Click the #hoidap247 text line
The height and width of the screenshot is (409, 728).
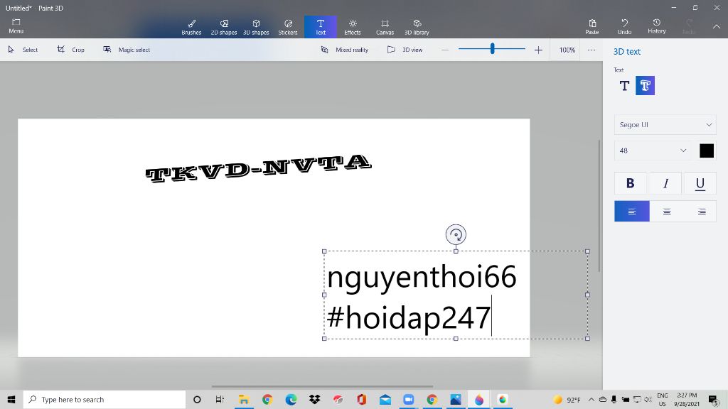tap(409, 318)
